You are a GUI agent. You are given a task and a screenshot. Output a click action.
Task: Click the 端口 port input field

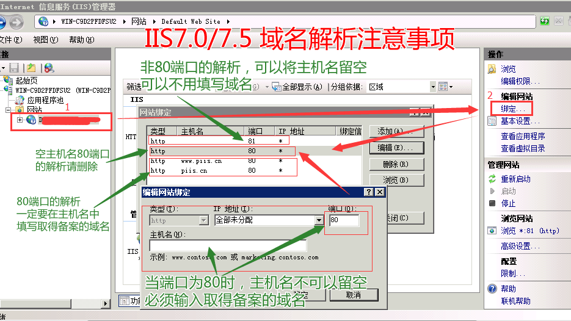[x=344, y=220]
